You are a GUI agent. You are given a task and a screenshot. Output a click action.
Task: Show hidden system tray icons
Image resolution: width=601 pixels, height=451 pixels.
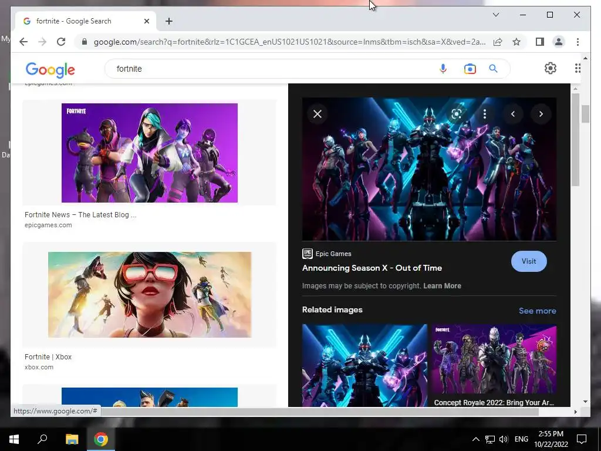point(475,439)
